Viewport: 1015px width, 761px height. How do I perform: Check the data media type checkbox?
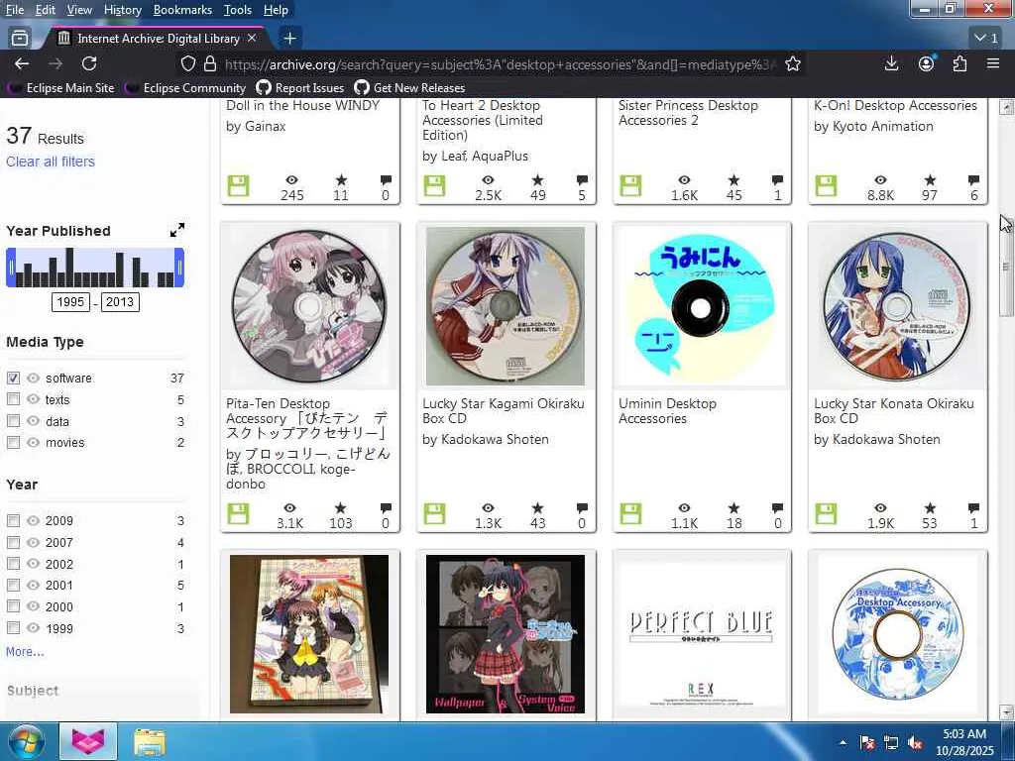(x=13, y=421)
